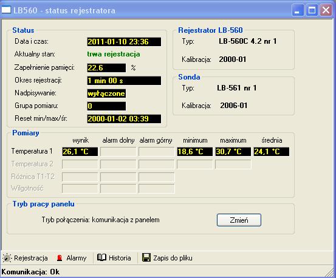This screenshot has width=336, height=278.
Task: Click the Zmień button
Action: coord(239,220)
